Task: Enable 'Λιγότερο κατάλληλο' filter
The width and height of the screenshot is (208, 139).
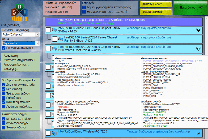Action: coord(4,106)
